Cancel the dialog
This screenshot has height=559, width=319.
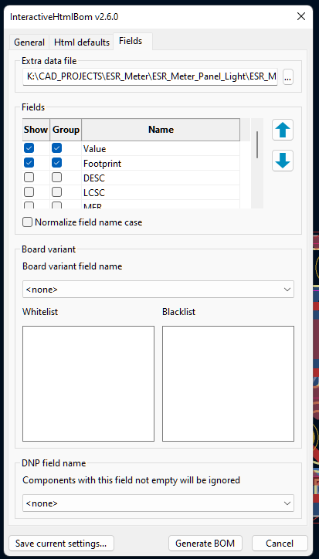(280, 544)
